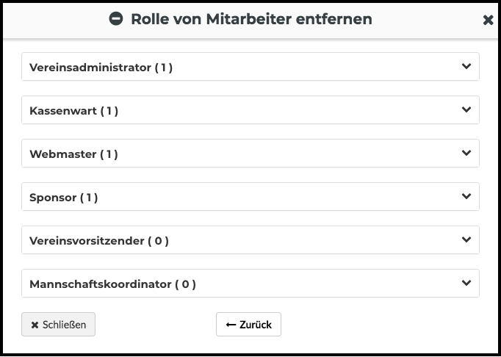Click chevron on Vereinsvorsitzender row
The width and height of the screenshot is (501, 357).
[466, 239]
